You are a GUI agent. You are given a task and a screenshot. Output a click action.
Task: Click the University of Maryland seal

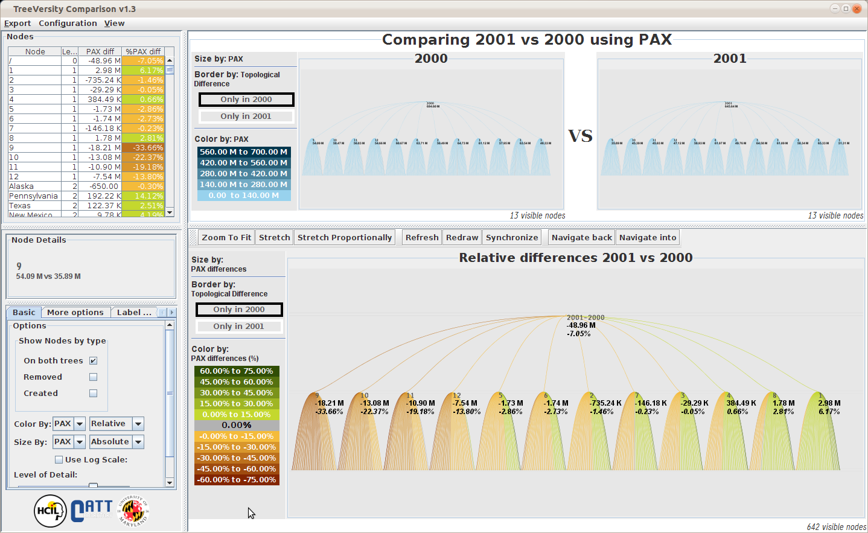(133, 511)
